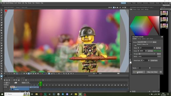Click the Pause button in viewer controls
171x96 pixels.
[29, 74]
